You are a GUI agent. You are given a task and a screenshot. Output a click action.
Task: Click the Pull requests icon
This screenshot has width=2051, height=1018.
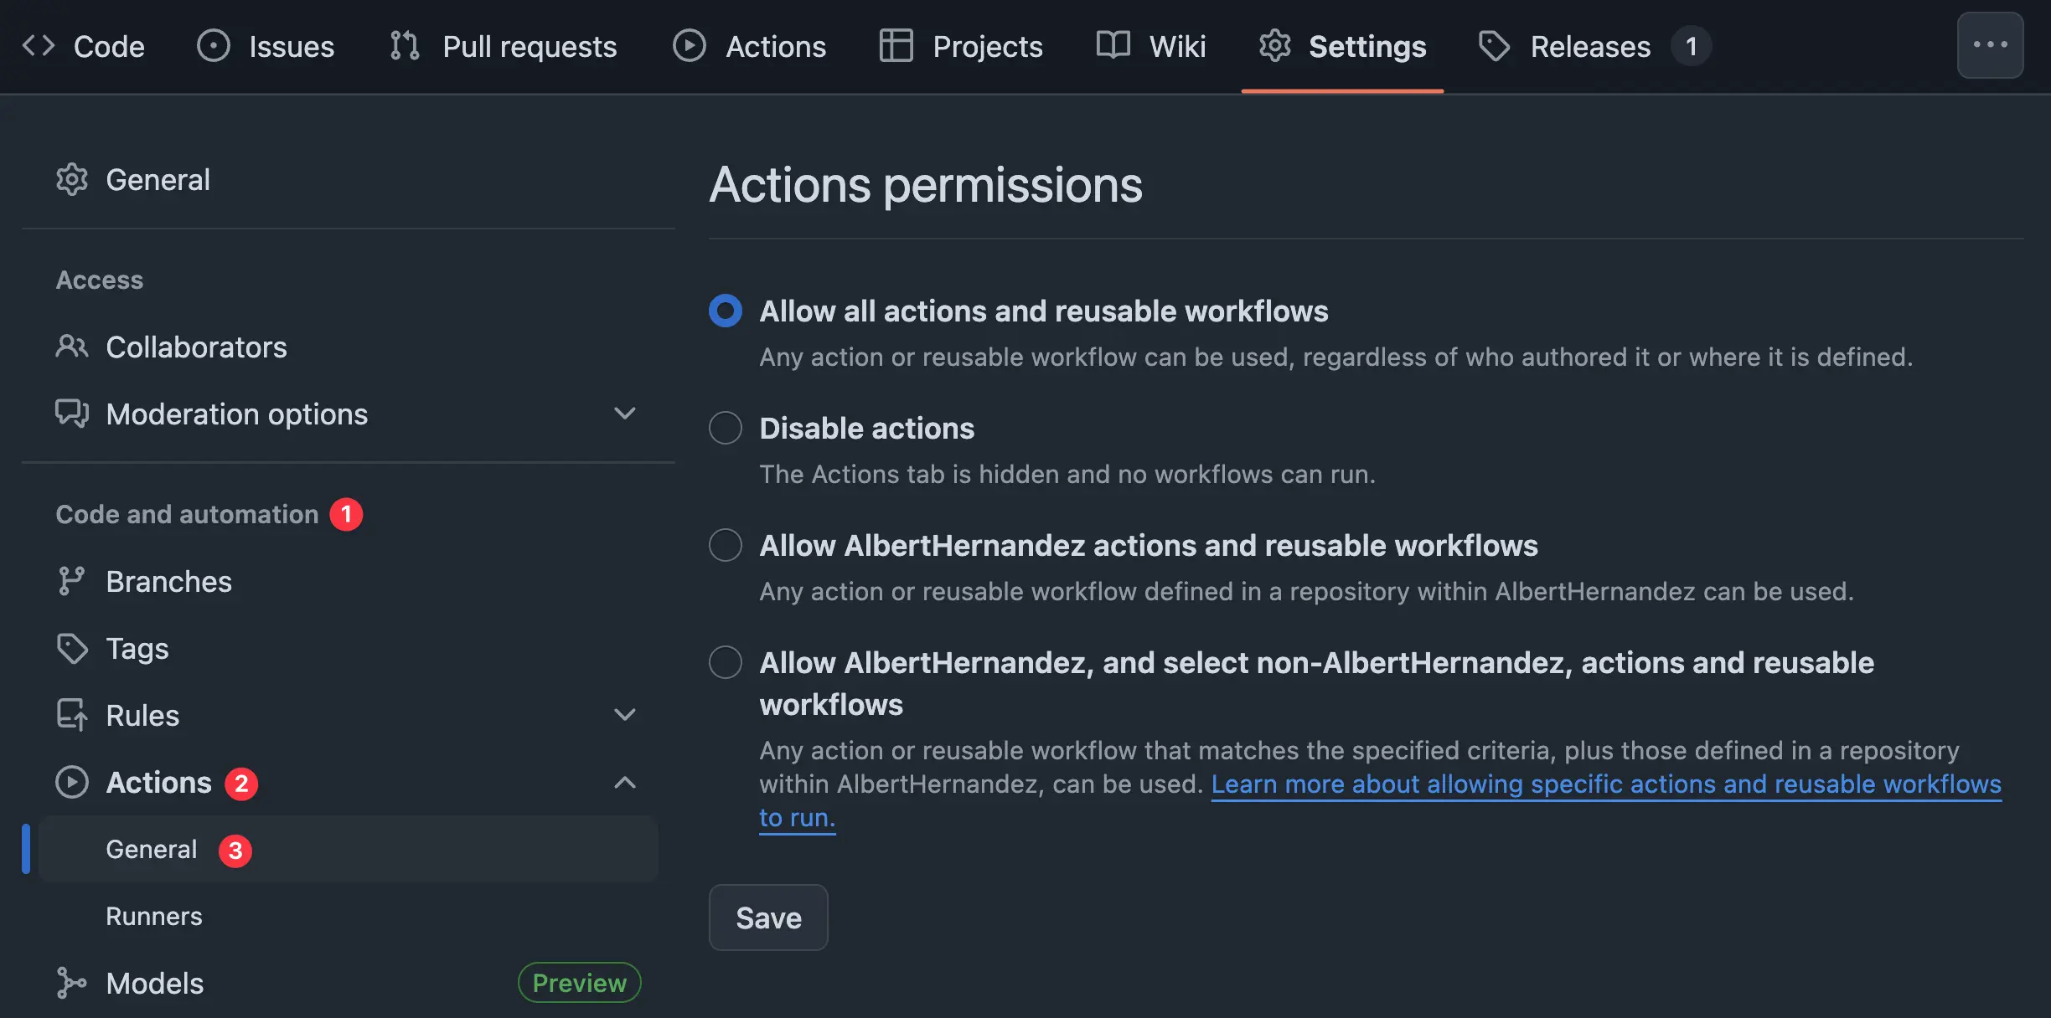click(x=405, y=46)
